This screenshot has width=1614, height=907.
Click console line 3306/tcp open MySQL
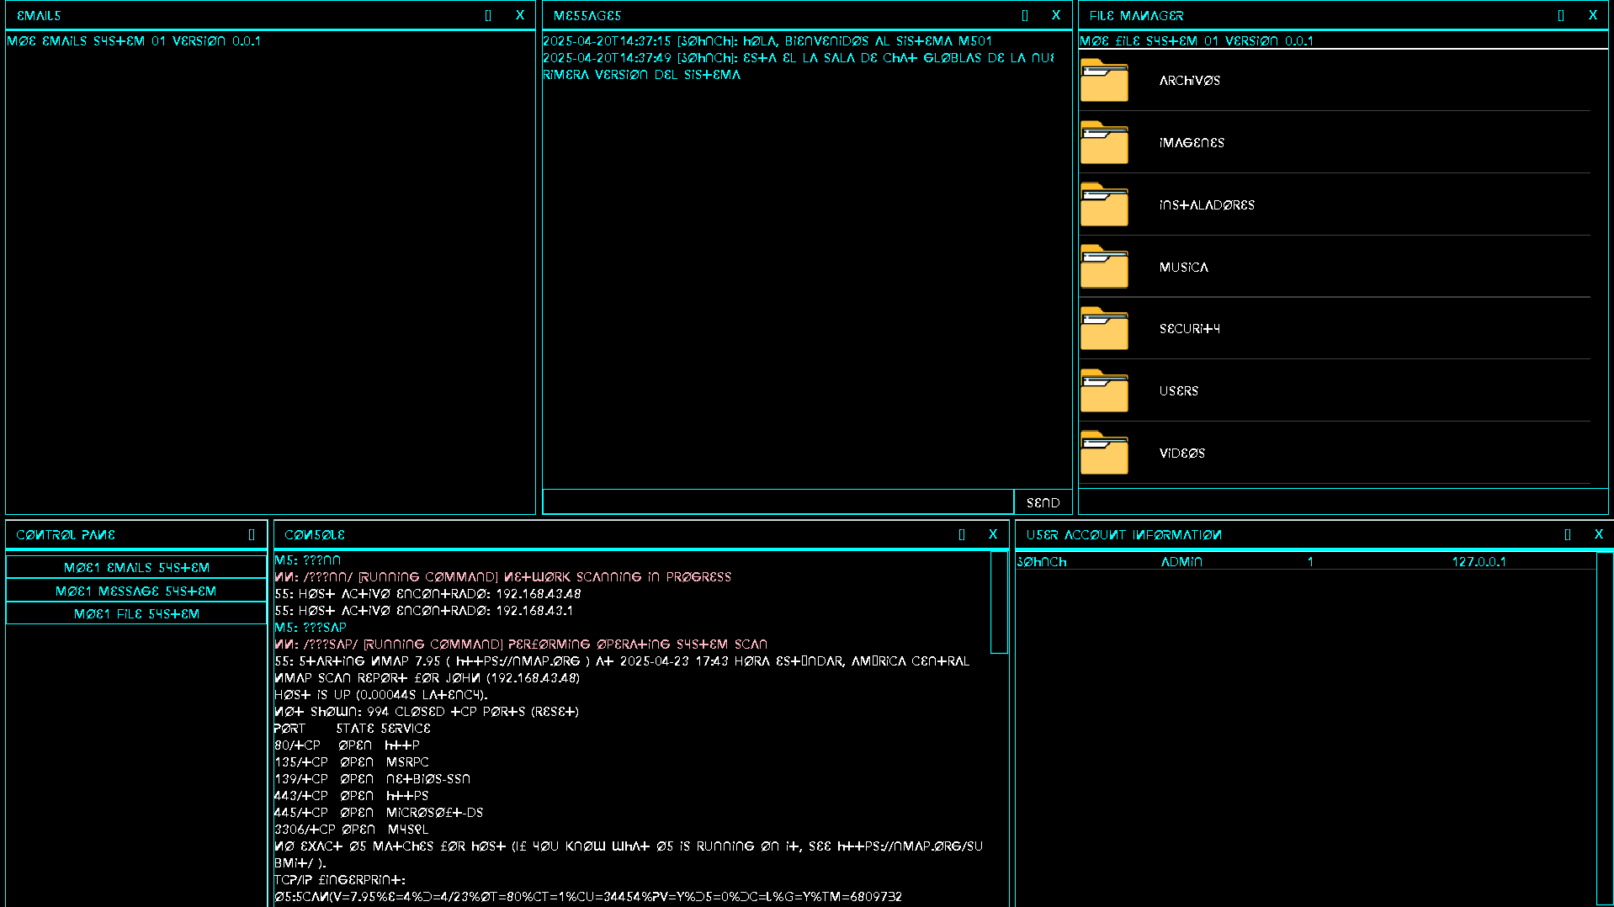pyautogui.click(x=351, y=830)
